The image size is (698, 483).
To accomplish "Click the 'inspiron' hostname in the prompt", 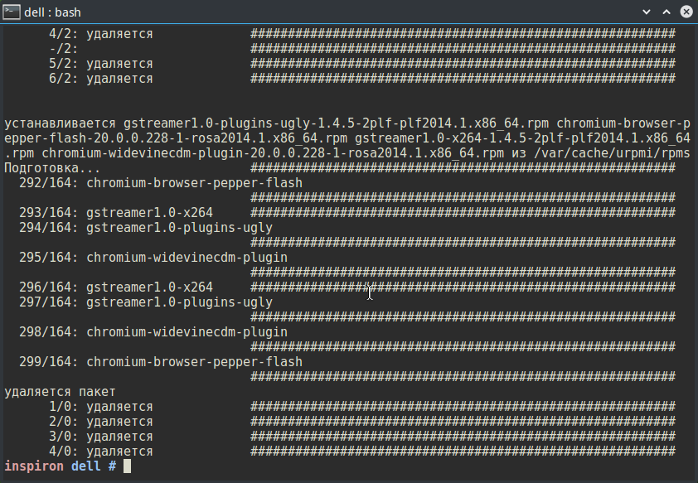I will pos(34,466).
